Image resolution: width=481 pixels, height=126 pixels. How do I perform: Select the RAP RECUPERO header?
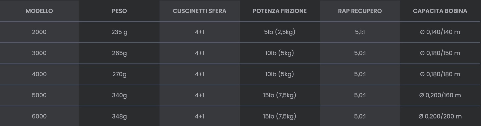point(360,11)
